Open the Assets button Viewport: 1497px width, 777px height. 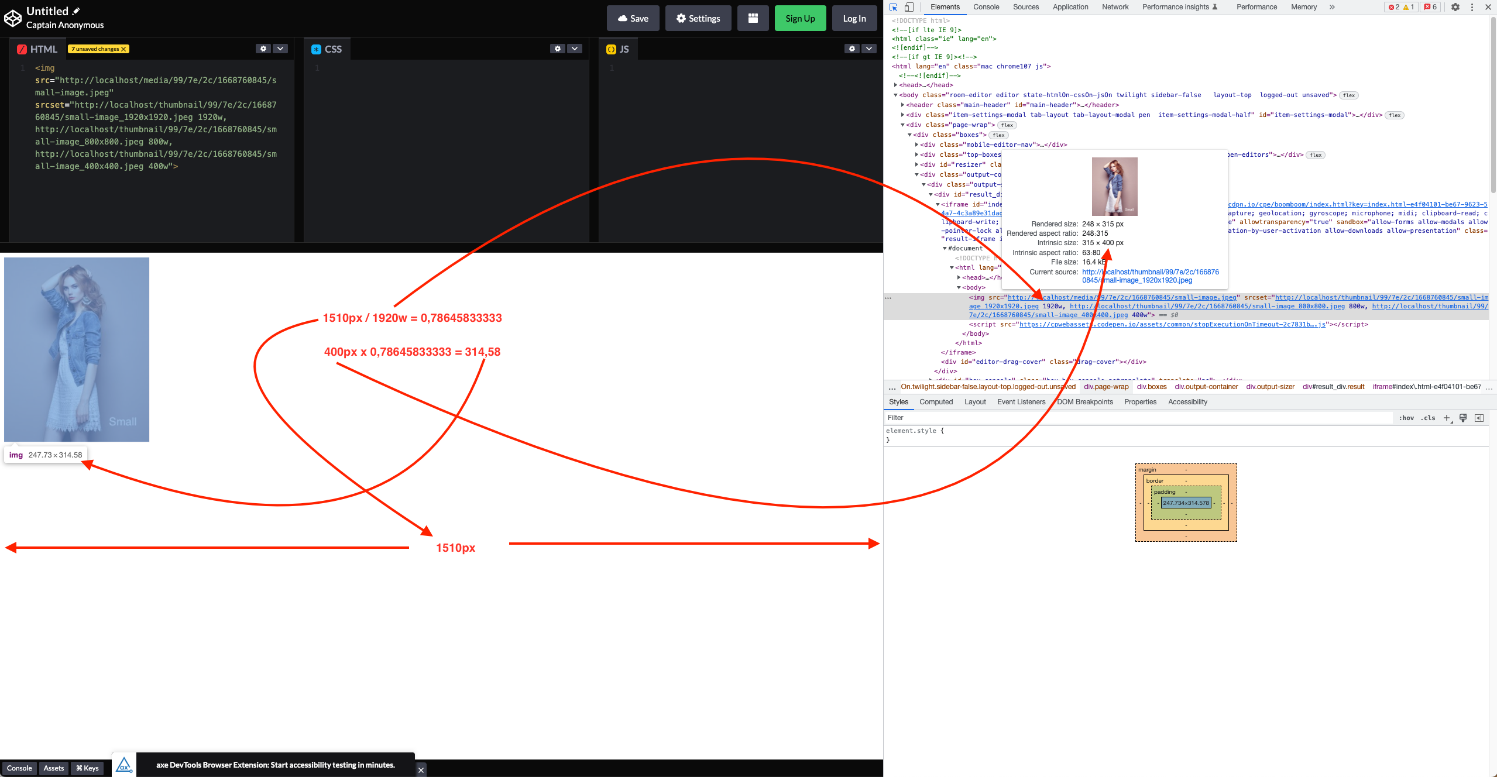[54, 768]
